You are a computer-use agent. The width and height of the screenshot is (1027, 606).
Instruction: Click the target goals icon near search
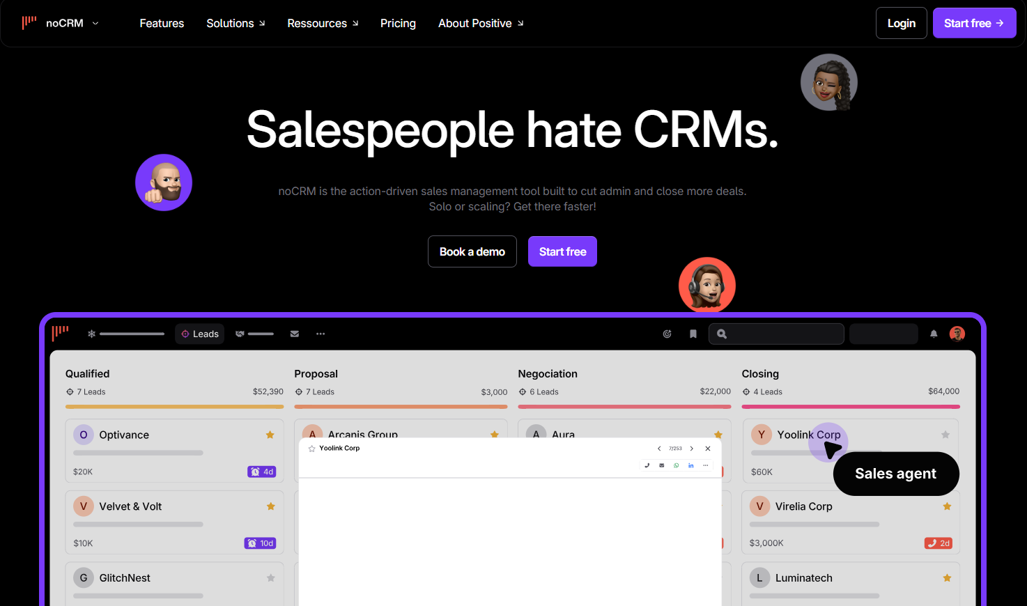tap(667, 334)
